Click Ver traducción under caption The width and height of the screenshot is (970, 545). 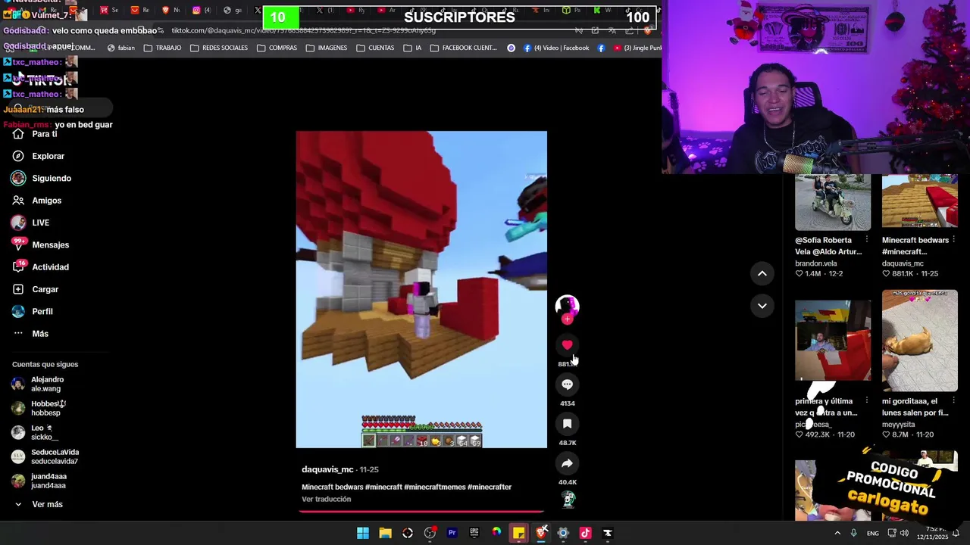point(326,499)
